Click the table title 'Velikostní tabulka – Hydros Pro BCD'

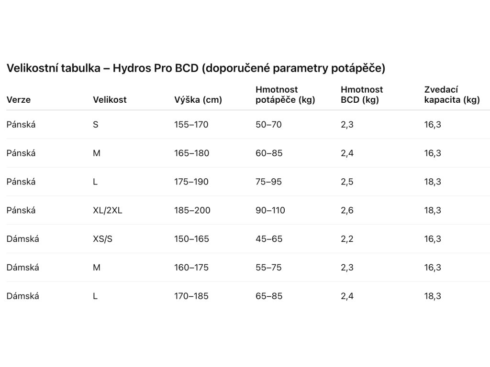(x=196, y=68)
